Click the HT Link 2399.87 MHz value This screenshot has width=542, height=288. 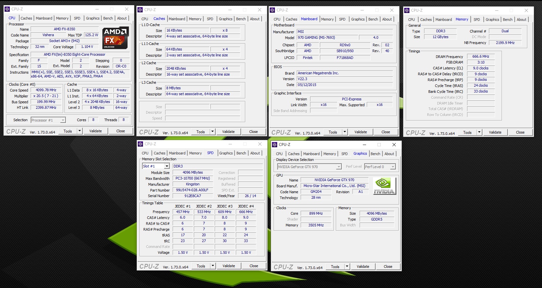click(46, 108)
